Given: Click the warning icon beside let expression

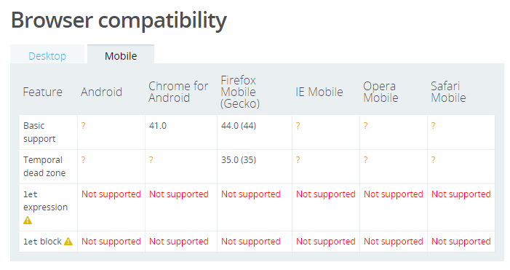Looking at the screenshot, I should [28, 221].
